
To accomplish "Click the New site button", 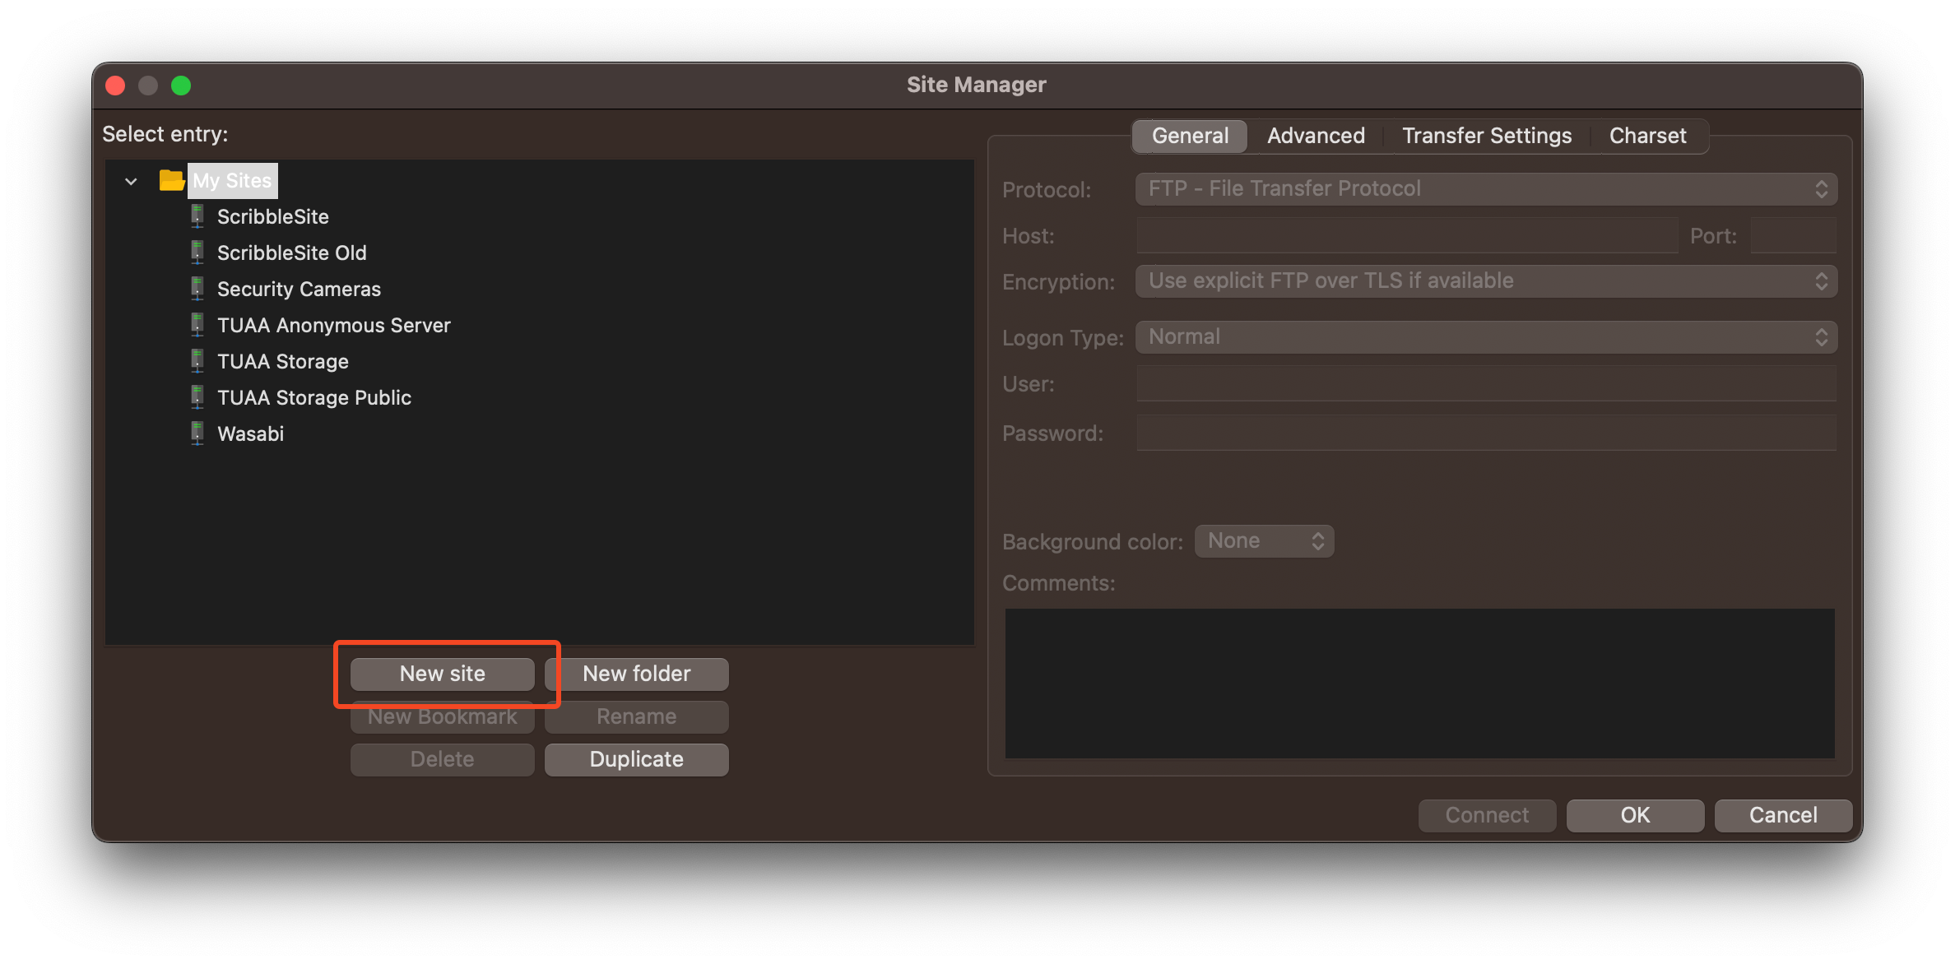I will [442, 673].
